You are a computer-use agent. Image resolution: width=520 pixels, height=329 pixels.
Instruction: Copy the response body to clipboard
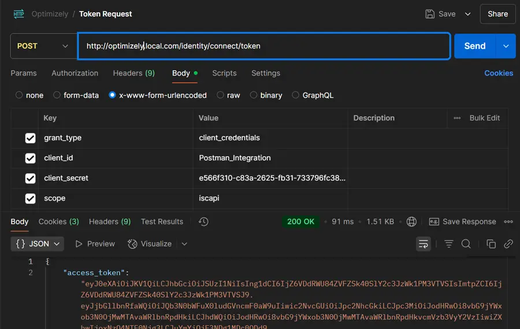491,244
